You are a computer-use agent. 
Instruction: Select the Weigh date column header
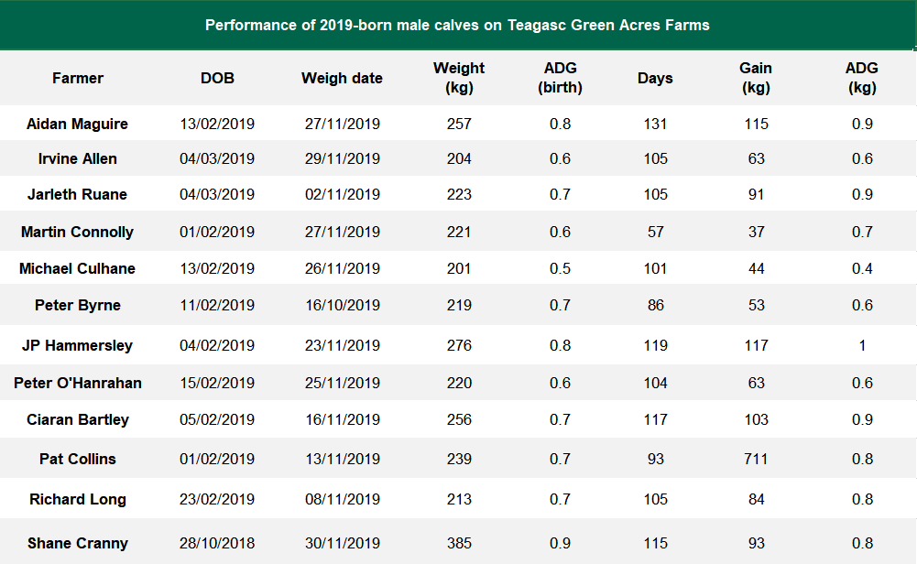[x=342, y=79]
